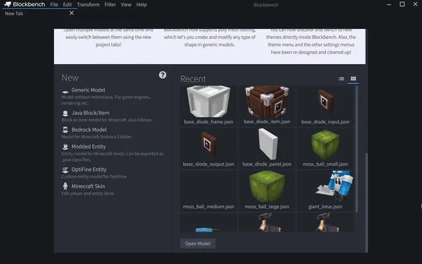
Task: Open moss_ball_large.json thumbnail
Action: pyautogui.click(x=267, y=186)
